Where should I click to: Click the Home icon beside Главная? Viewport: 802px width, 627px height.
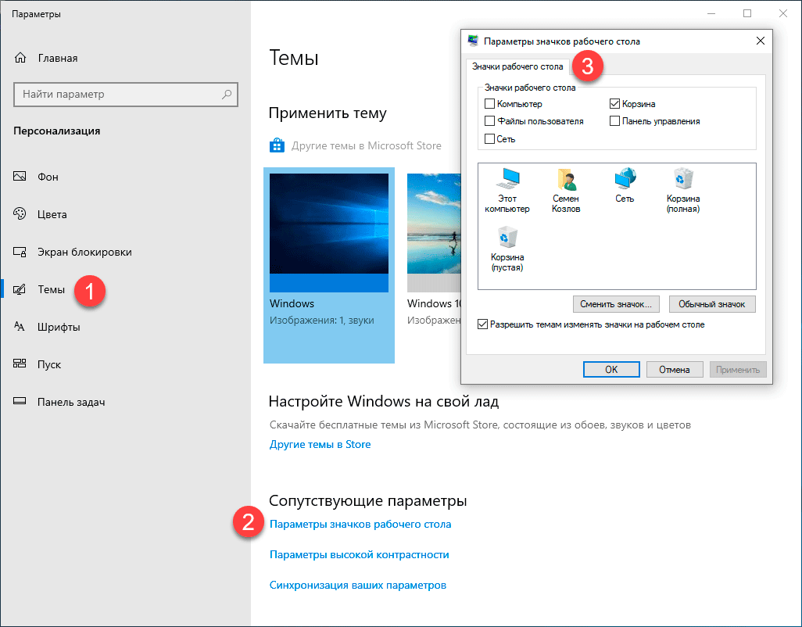point(20,58)
